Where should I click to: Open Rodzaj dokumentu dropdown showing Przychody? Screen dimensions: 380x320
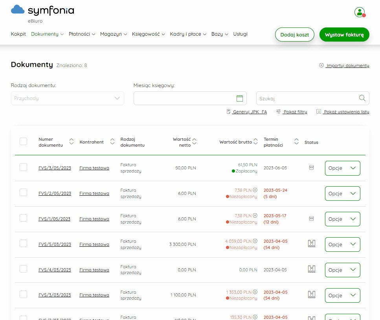point(67,98)
